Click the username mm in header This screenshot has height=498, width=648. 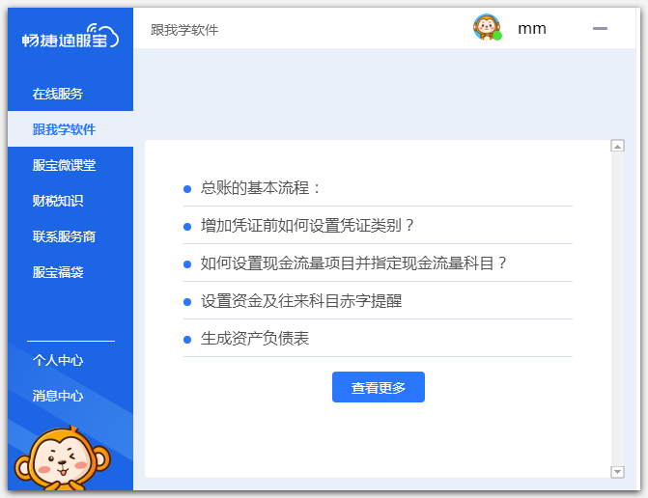click(x=532, y=29)
